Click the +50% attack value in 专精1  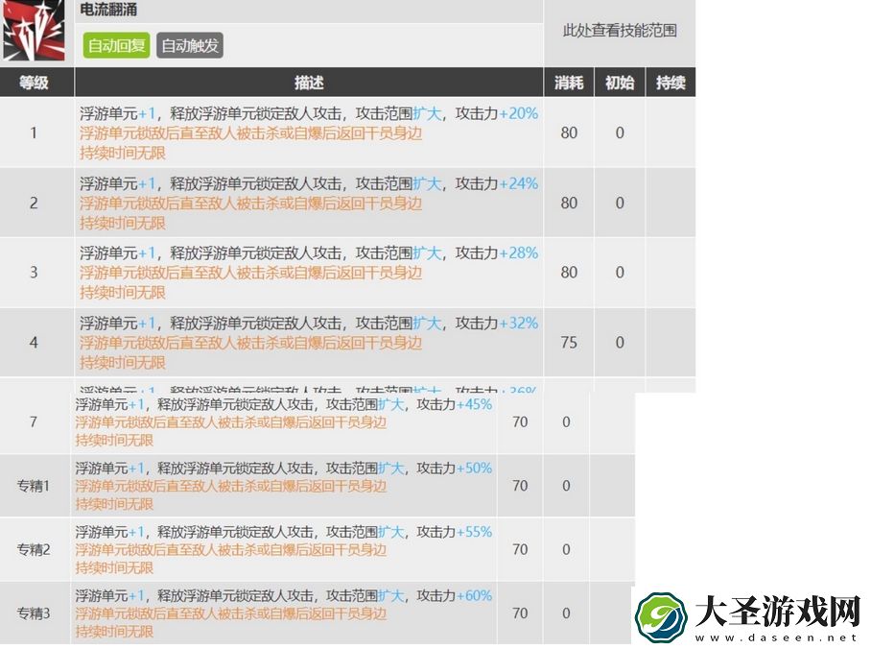474,469
